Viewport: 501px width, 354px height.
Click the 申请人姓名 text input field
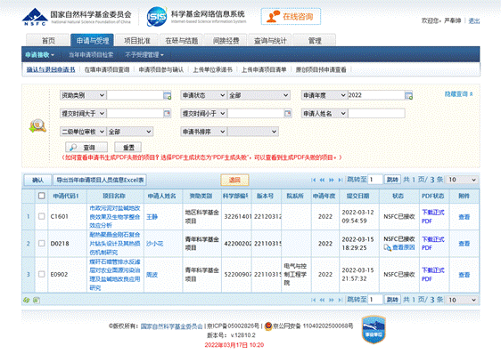[376, 114]
